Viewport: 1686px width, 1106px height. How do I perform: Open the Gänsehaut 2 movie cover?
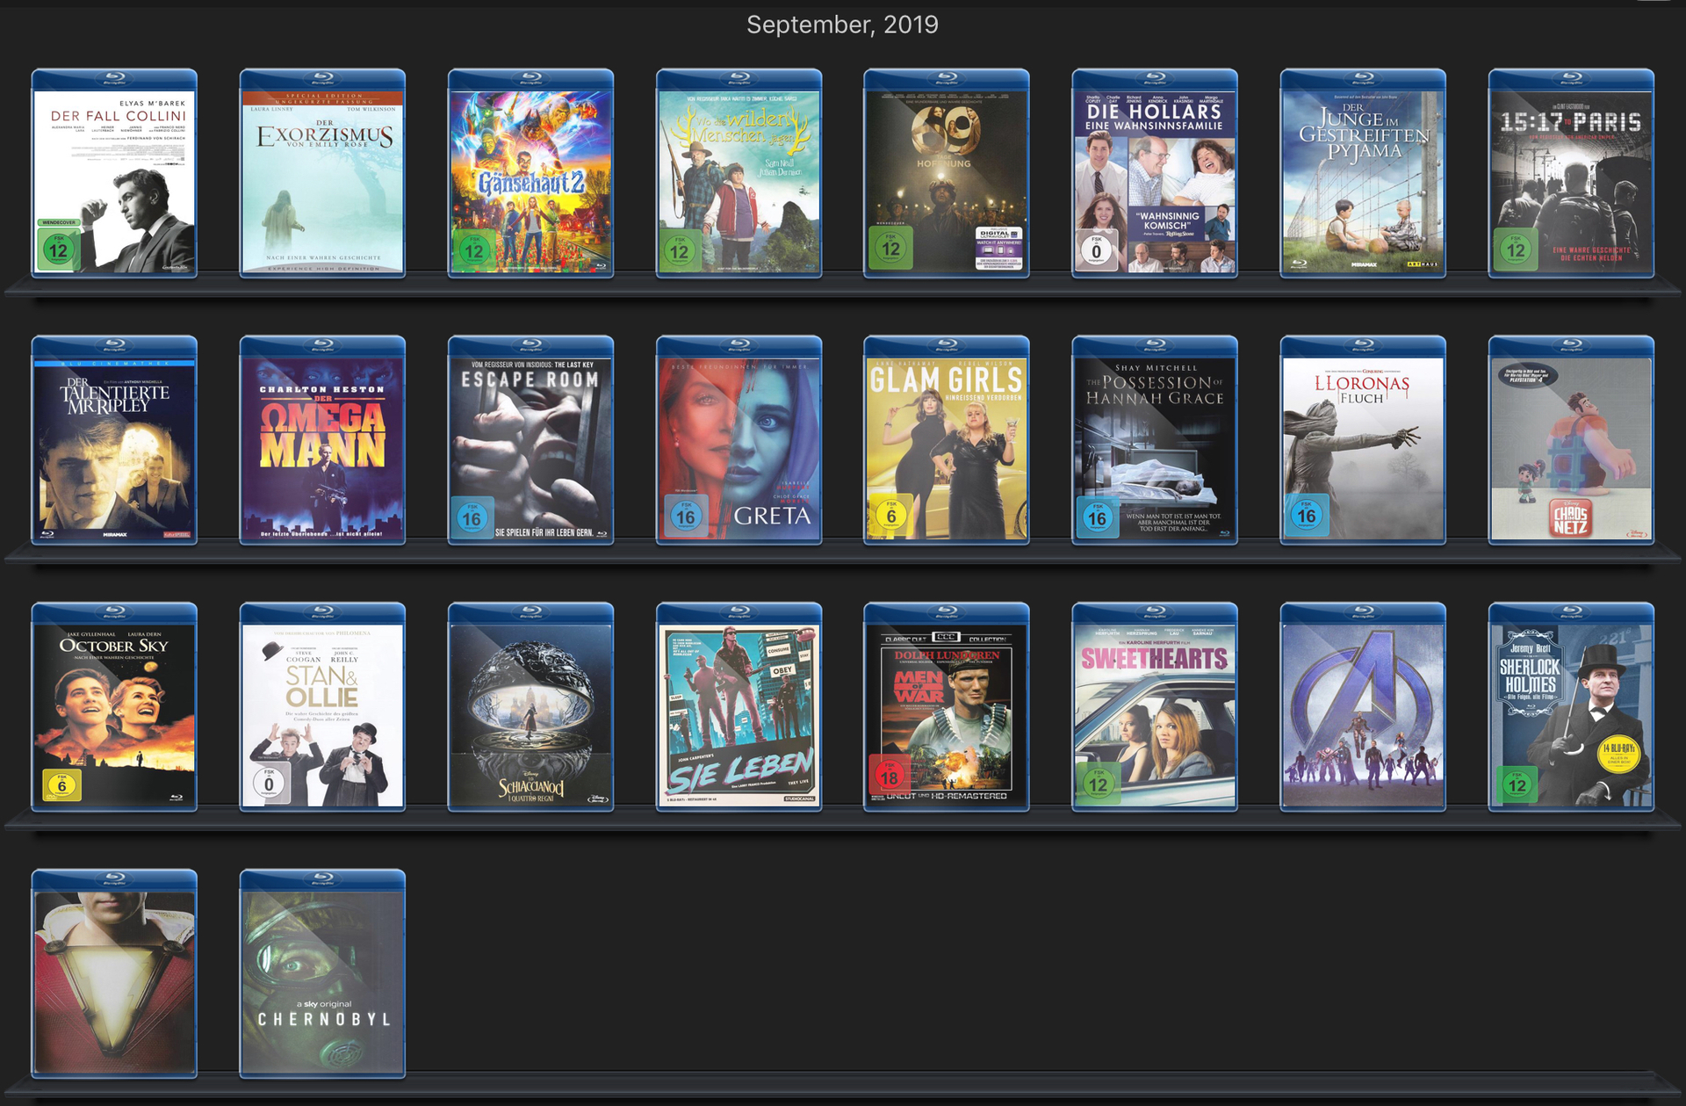pyautogui.click(x=530, y=174)
